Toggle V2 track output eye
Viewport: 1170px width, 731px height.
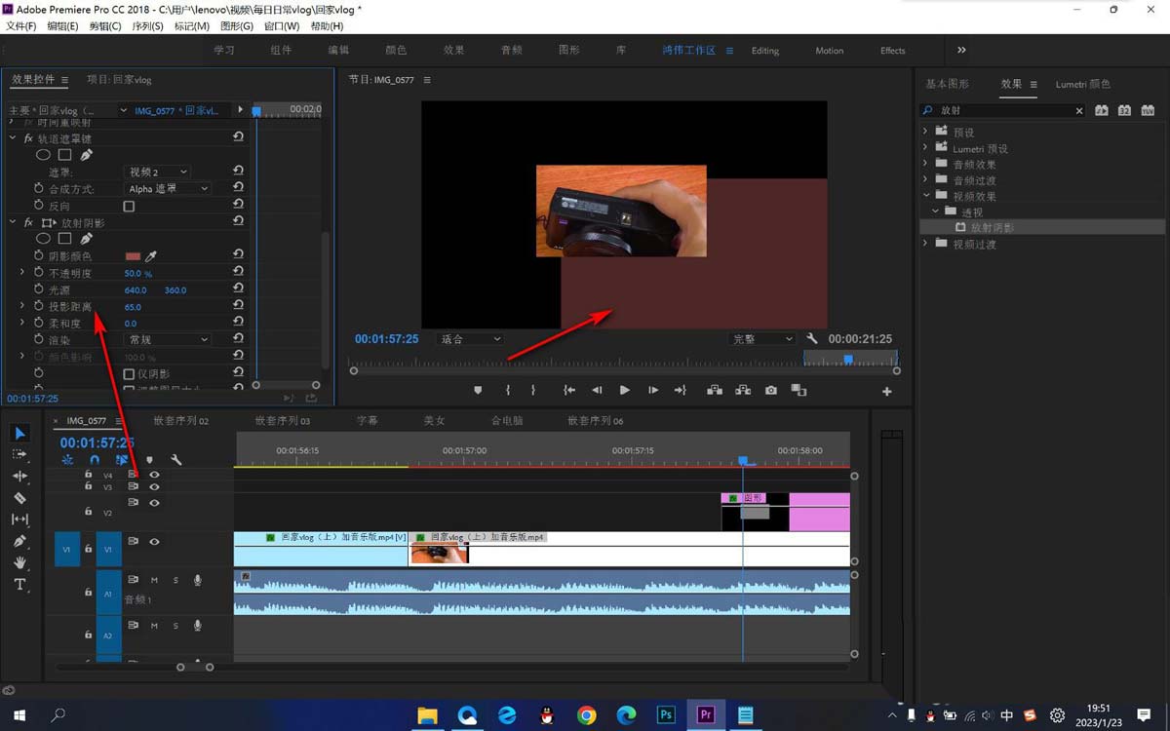tap(154, 503)
